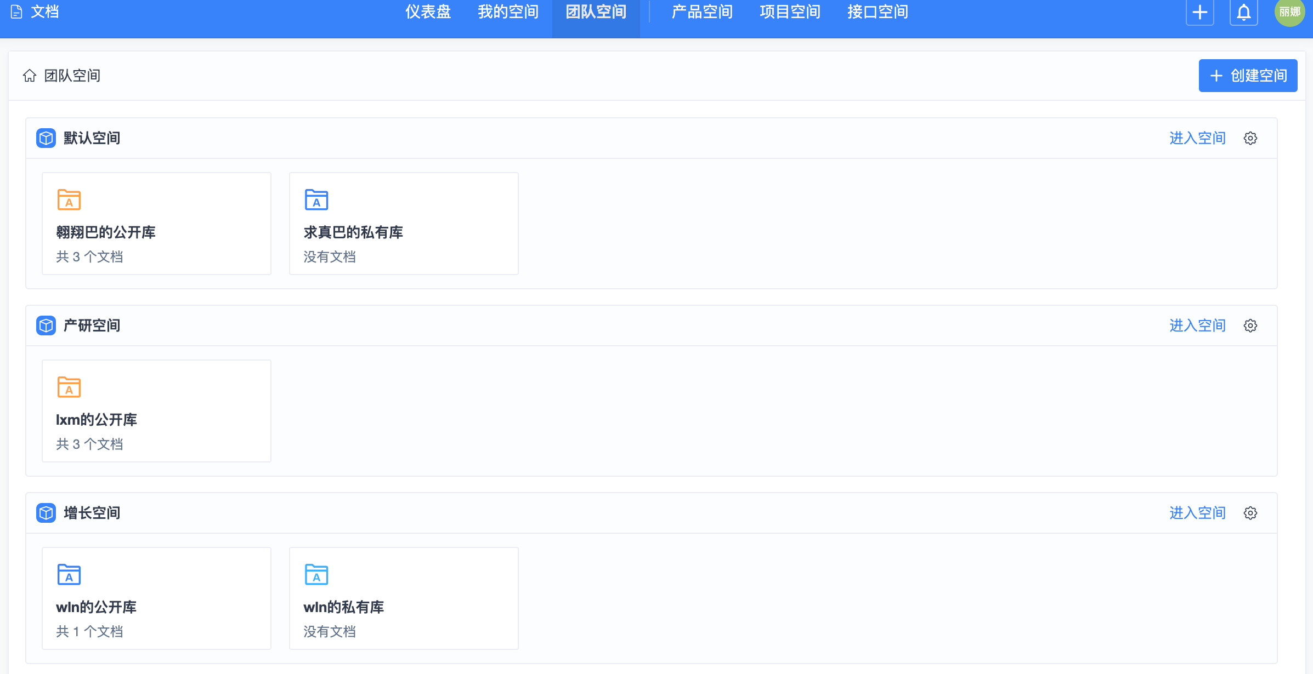This screenshot has height=674, width=1313.
Task: Click the 团队空间 breadcrumb text
Action: tap(72, 76)
